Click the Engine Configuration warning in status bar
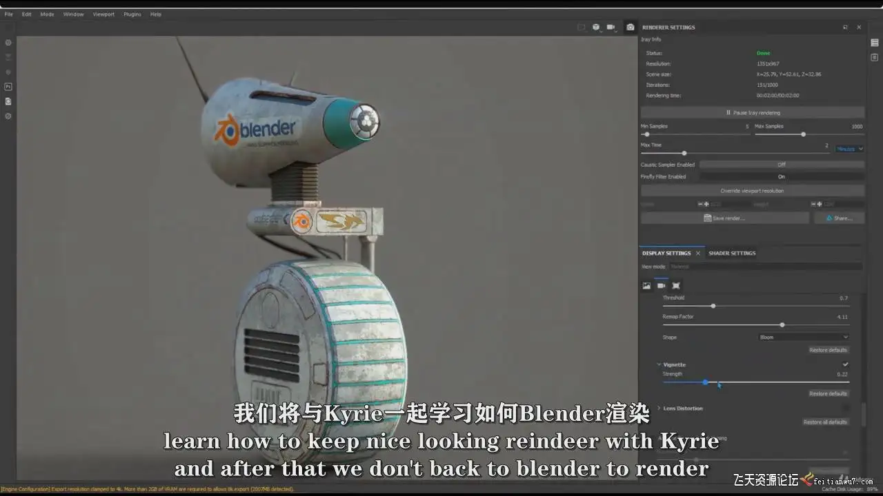 click(x=147, y=489)
